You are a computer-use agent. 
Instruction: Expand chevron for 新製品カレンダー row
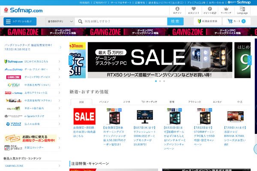[60, 147]
